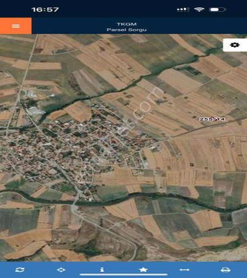Open the info icon in bottom toolbar
The height and width of the screenshot is (278, 247).
pyautogui.click(x=102, y=269)
